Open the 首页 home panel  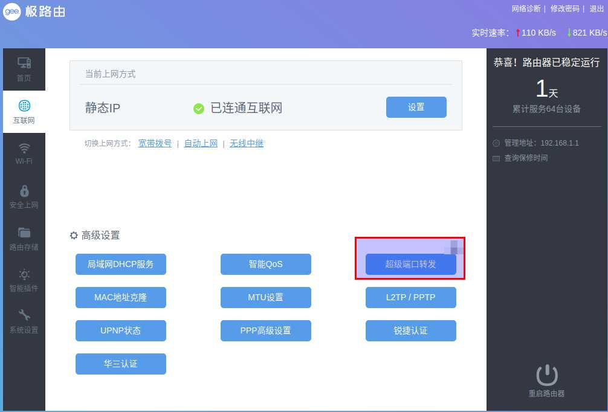point(24,68)
